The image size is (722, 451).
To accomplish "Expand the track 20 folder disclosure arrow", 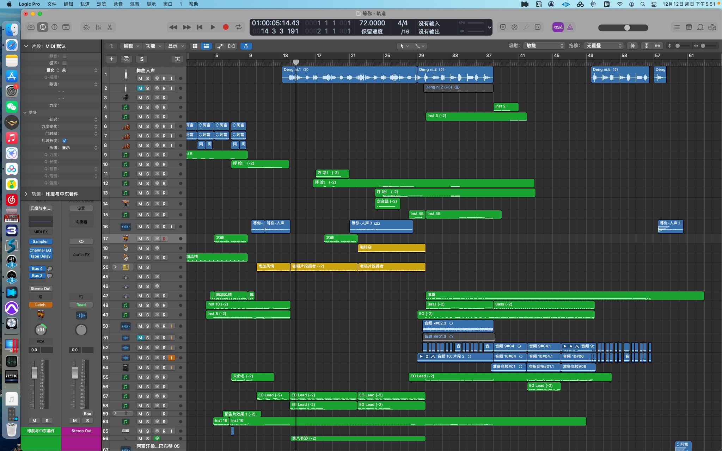I will pos(115,267).
